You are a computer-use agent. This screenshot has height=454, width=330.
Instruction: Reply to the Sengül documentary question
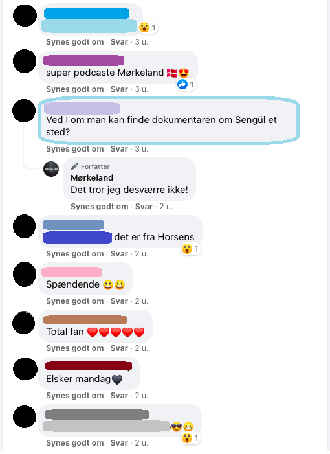(x=119, y=149)
